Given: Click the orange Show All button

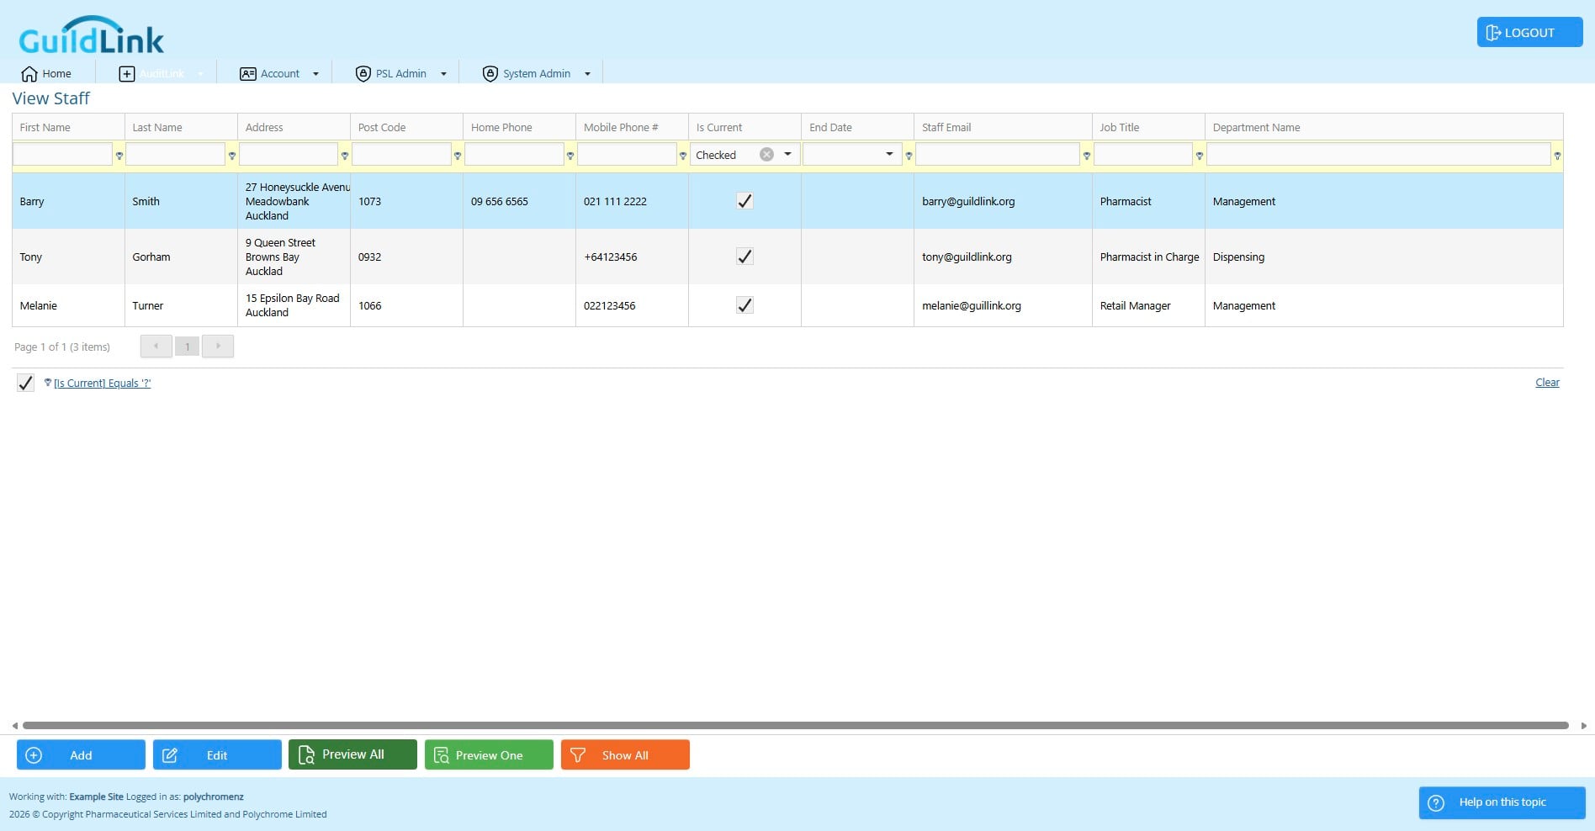Looking at the screenshot, I should pos(625,754).
